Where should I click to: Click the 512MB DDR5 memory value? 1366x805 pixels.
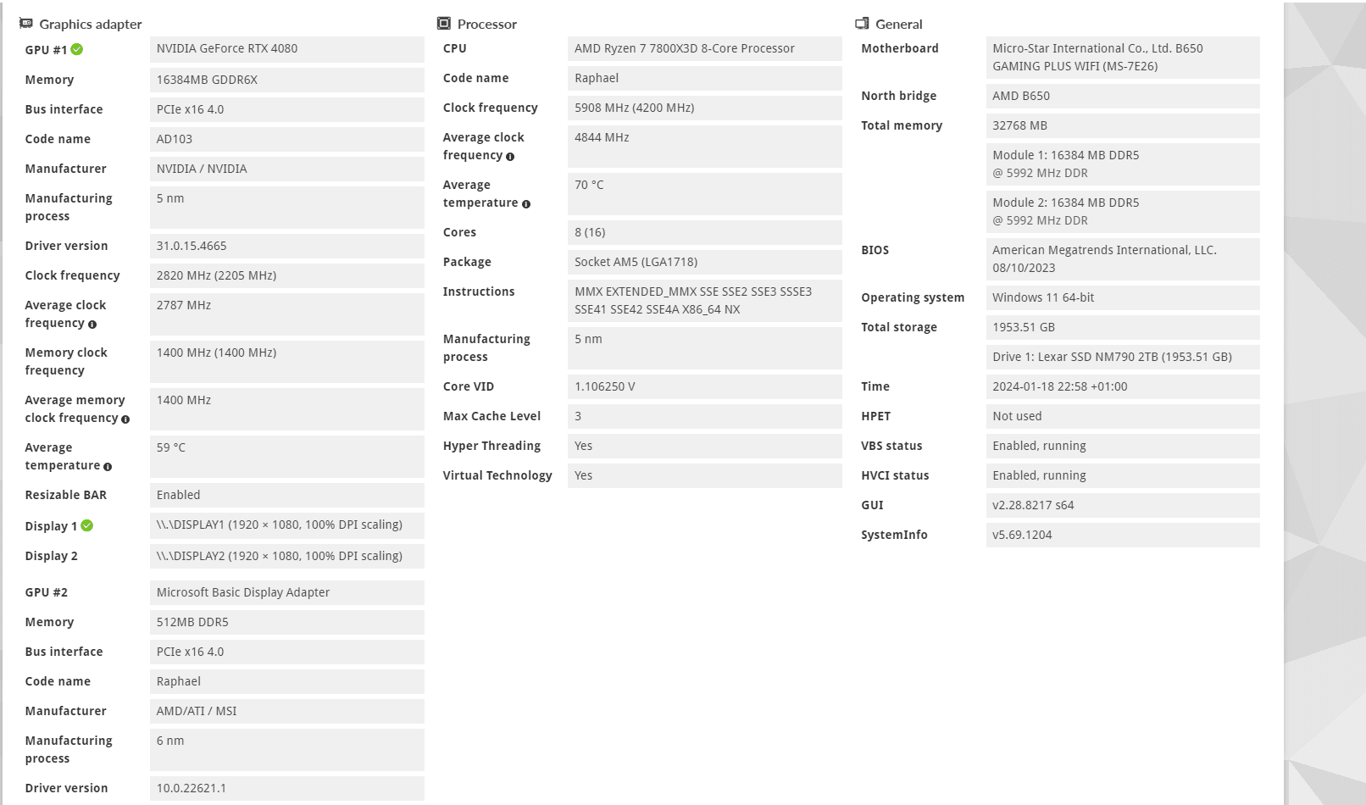tap(287, 622)
